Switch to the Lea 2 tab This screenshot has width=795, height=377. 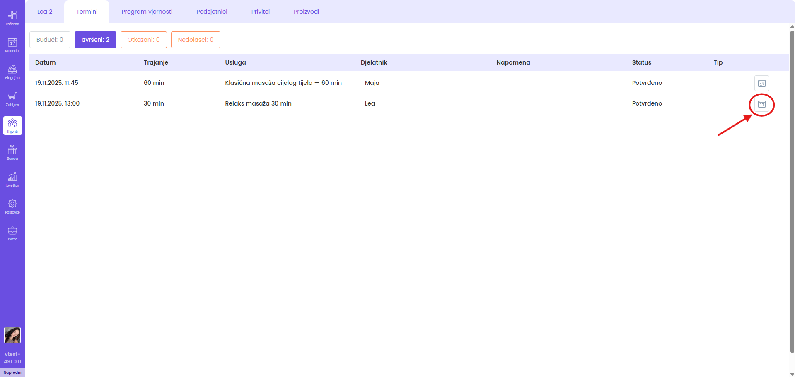45,12
